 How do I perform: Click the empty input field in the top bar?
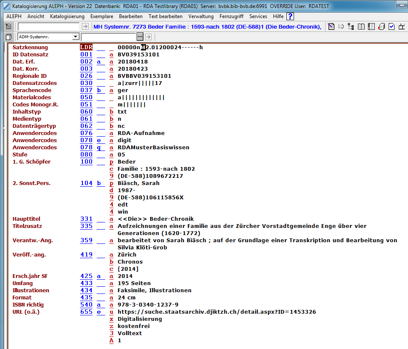click(x=48, y=26)
